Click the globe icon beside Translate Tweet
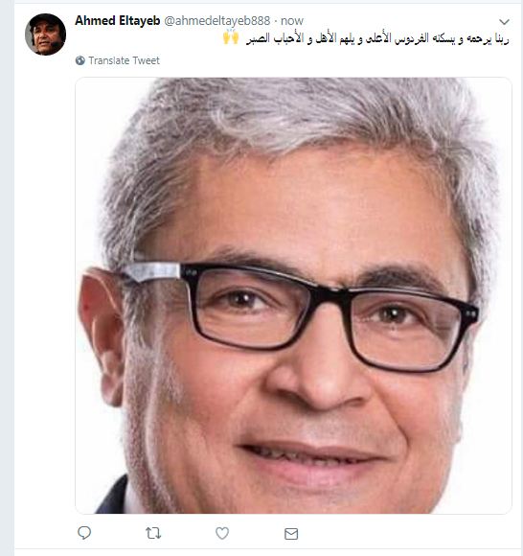This screenshot has width=523, height=556. point(80,60)
